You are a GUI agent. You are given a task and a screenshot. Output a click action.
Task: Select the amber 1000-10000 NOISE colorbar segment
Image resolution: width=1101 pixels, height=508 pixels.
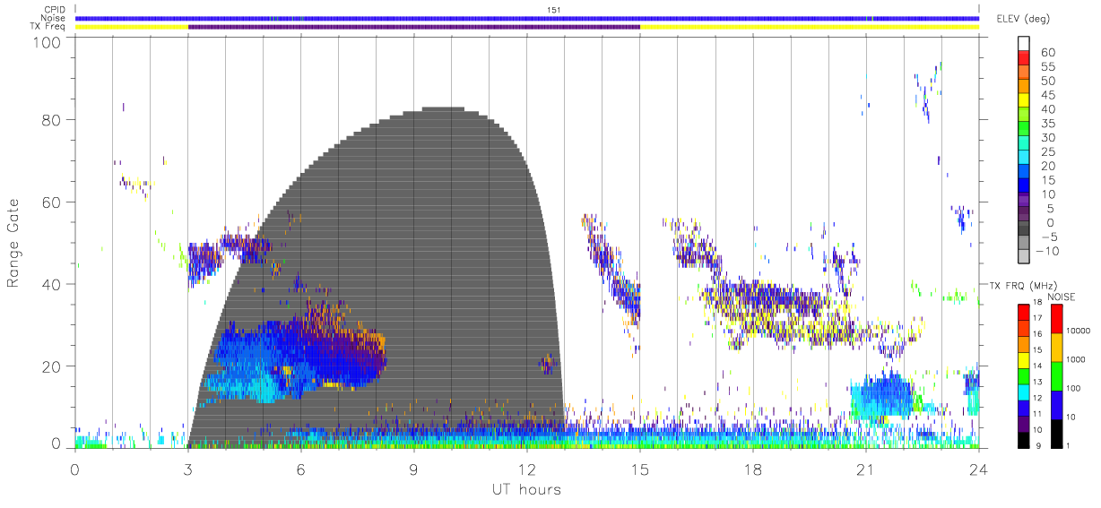pyautogui.click(x=1055, y=348)
